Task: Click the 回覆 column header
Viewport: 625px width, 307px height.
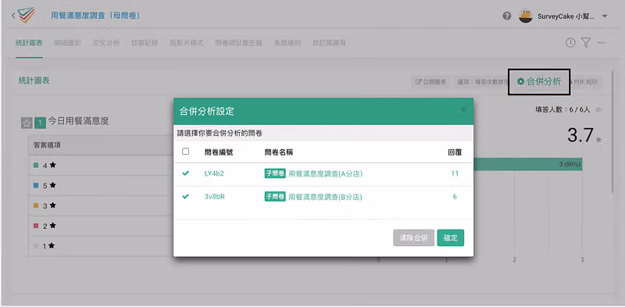Action: pyautogui.click(x=455, y=152)
